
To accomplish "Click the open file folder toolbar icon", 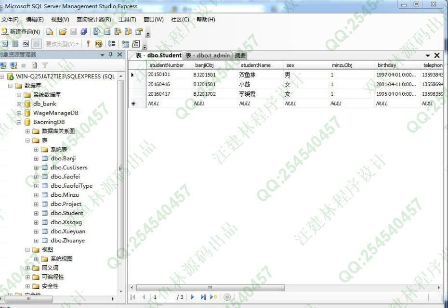I will [63, 32].
